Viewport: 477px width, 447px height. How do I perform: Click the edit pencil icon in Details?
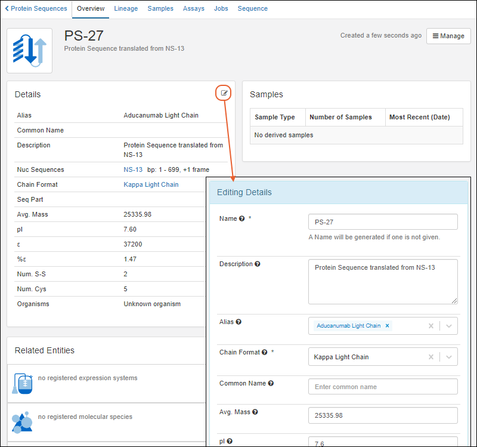224,93
